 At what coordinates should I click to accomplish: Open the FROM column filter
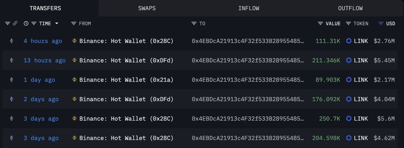tap(74, 24)
